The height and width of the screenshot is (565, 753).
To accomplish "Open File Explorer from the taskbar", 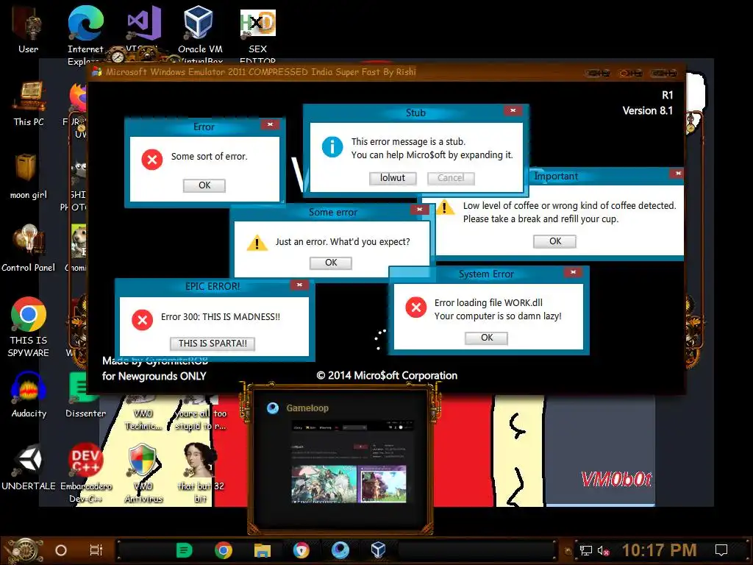I will (x=263, y=550).
